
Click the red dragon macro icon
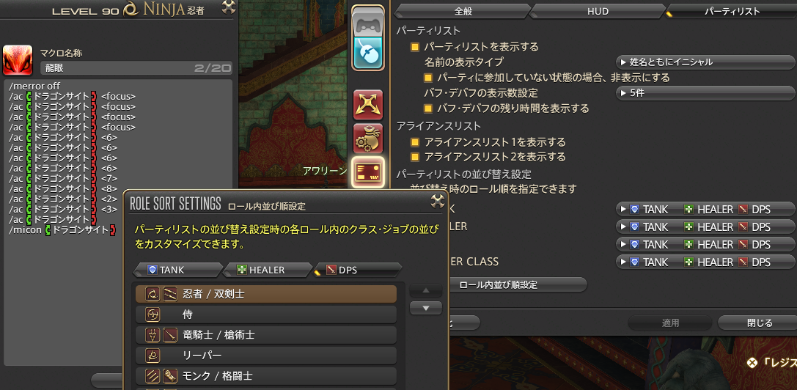pos(18,60)
